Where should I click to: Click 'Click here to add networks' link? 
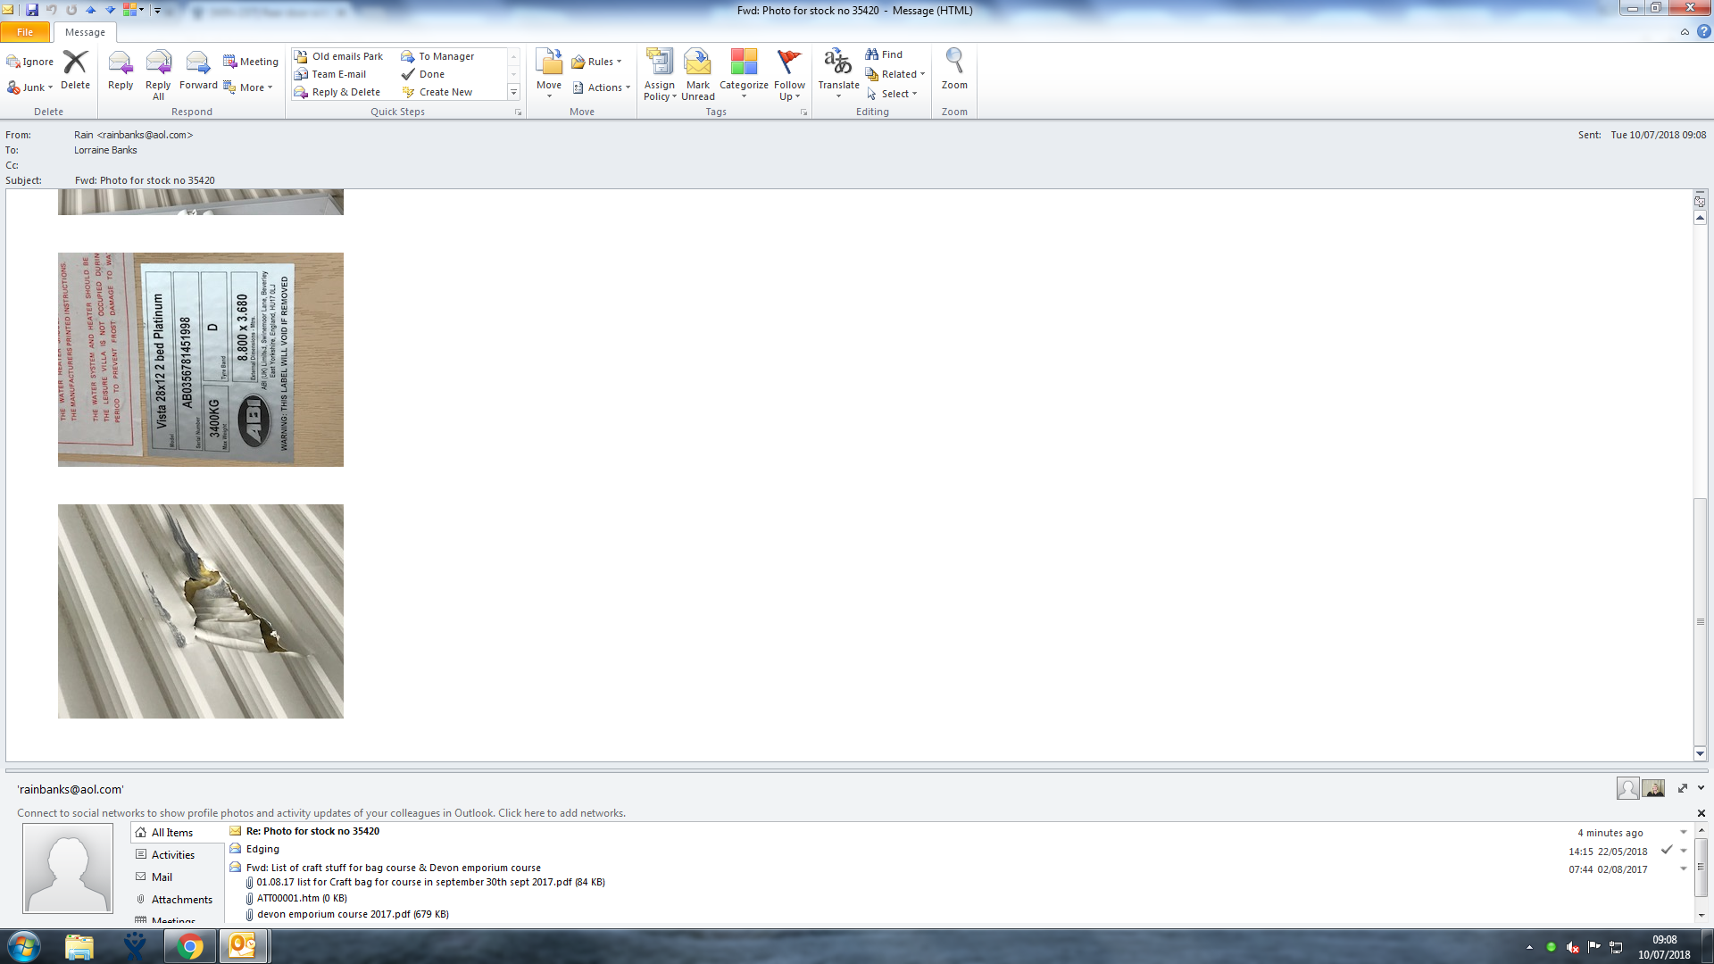[562, 813]
